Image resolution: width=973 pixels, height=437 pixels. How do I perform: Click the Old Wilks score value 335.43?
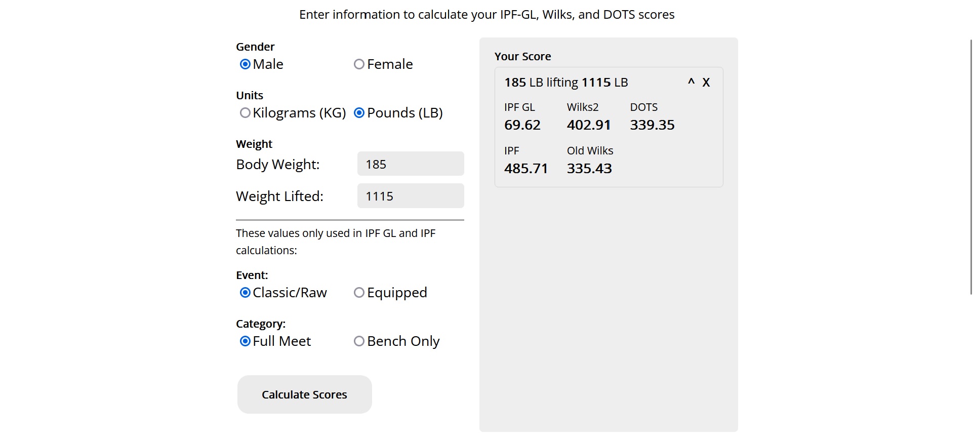coord(589,169)
